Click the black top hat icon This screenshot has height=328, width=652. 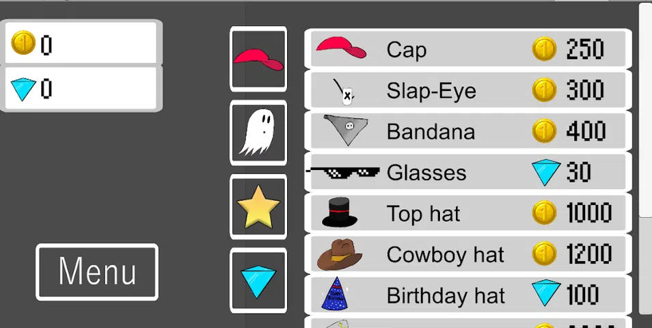point(340,213)
